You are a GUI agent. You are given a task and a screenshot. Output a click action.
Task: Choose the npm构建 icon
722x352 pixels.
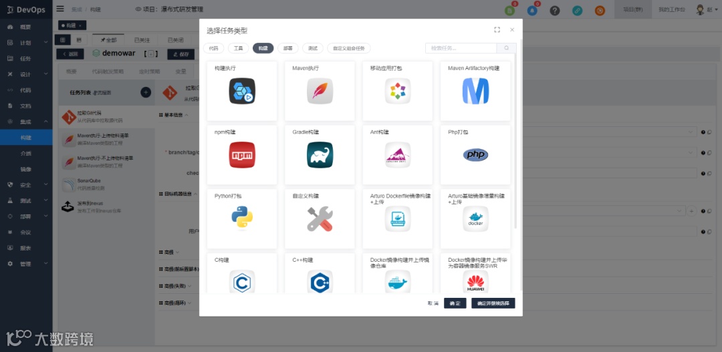click(x=242, y=155)
